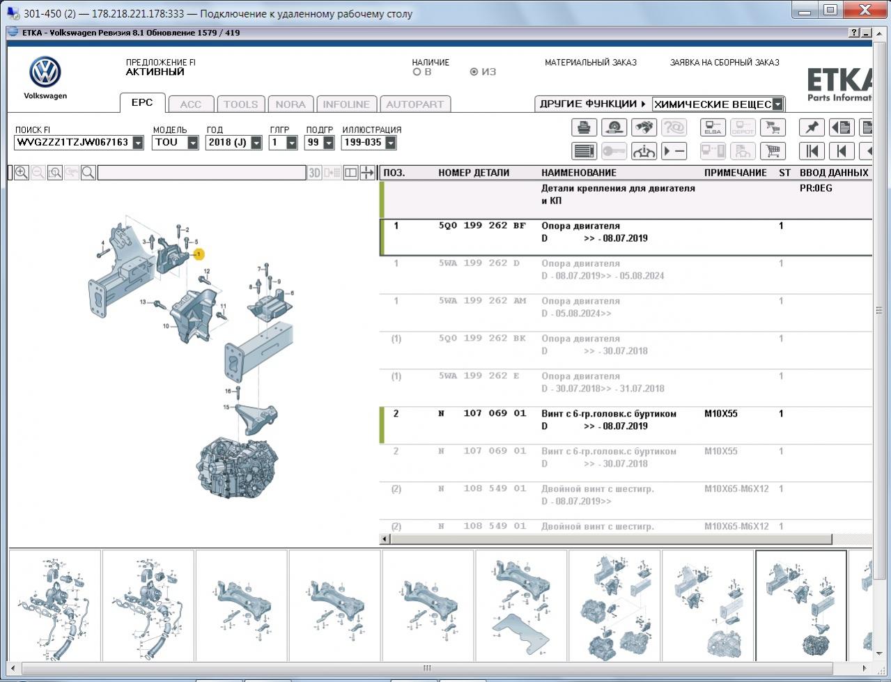Click the НАИМЕНОВАНИЕ column header
The height and width of the screenshot is (682, 891).
click(x=579, y=173)
